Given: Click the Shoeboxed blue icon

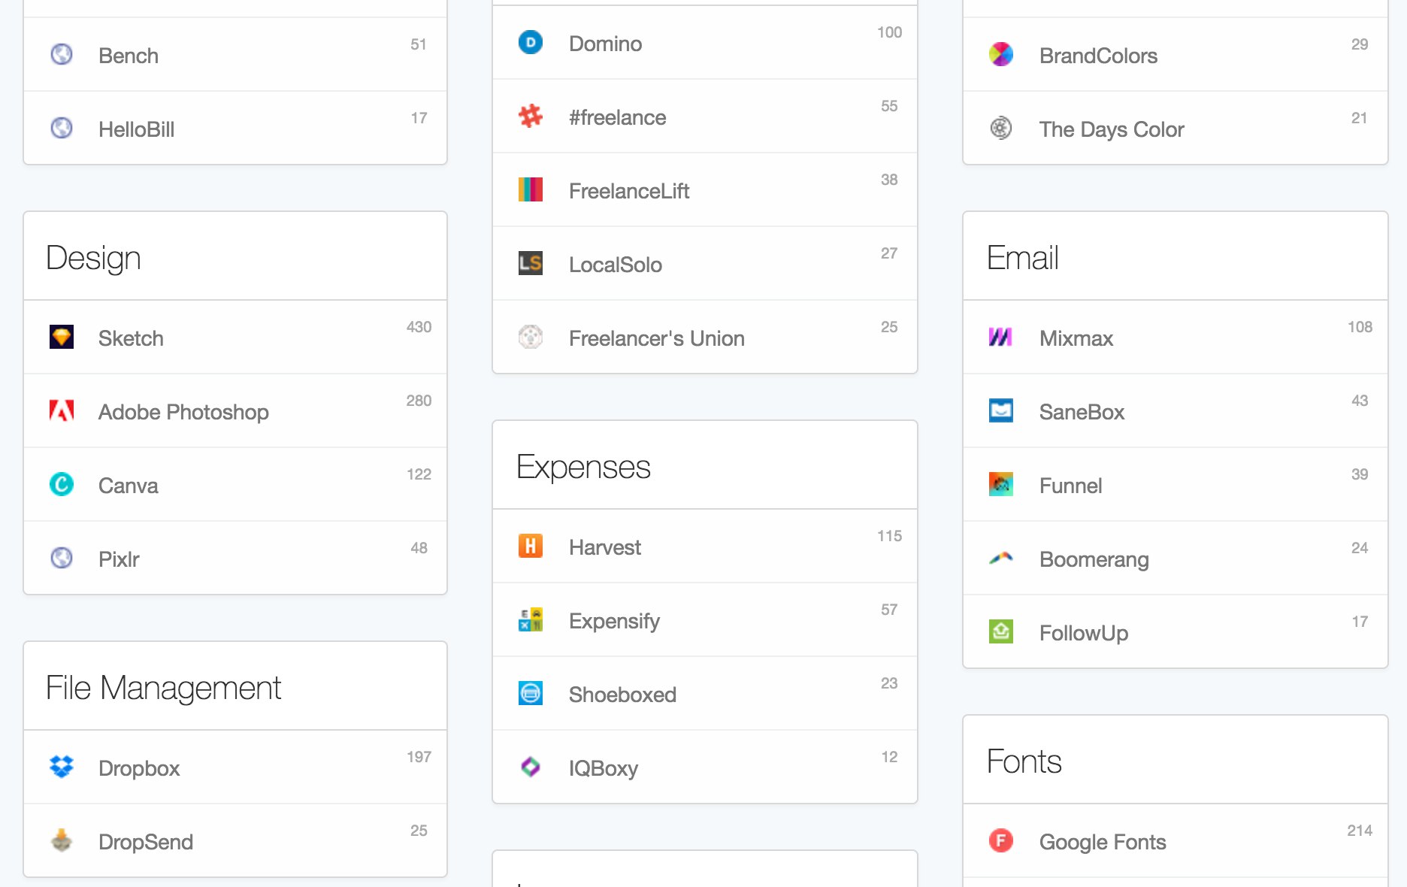Looking at the screenshot, I should tap(531, 693).
